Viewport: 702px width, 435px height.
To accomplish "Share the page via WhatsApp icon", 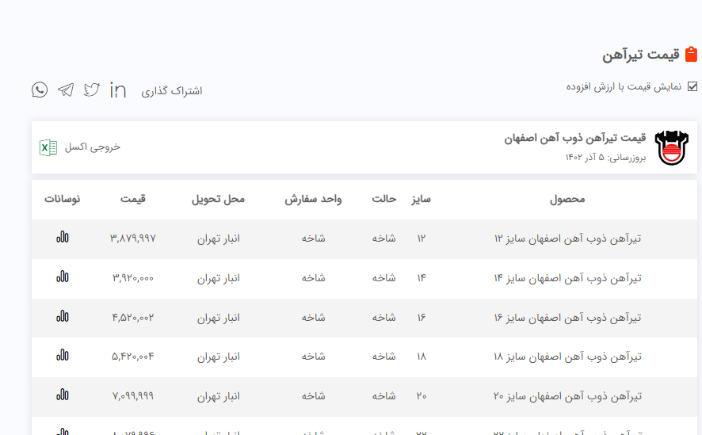I will tap(40, 90).
